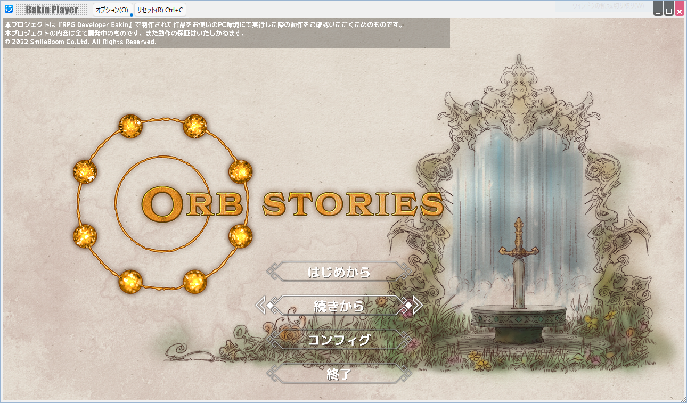This screenshot has width=687, height=403.
Task: Select 終了 to quit the game
Action: [339, 374]
